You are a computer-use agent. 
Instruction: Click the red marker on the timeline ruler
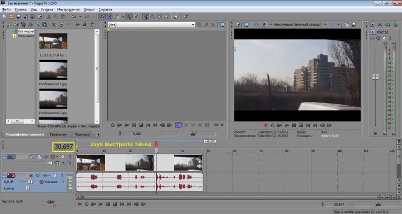click(155, 144)
